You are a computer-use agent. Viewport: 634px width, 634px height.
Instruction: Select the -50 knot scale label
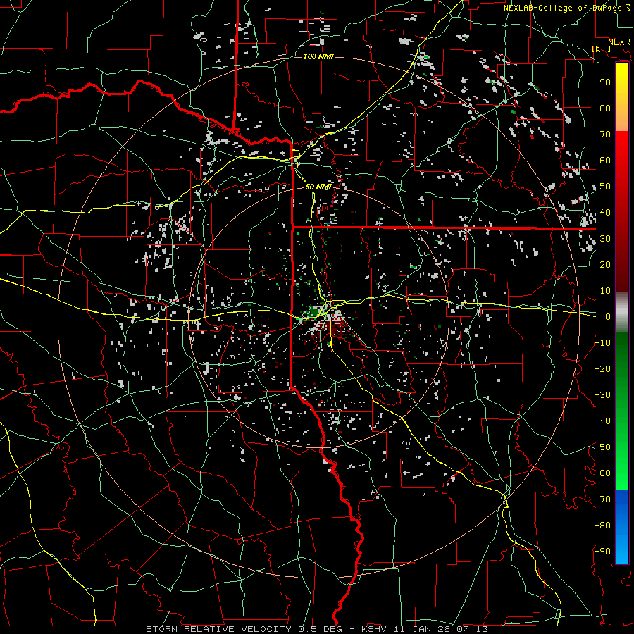602,447
